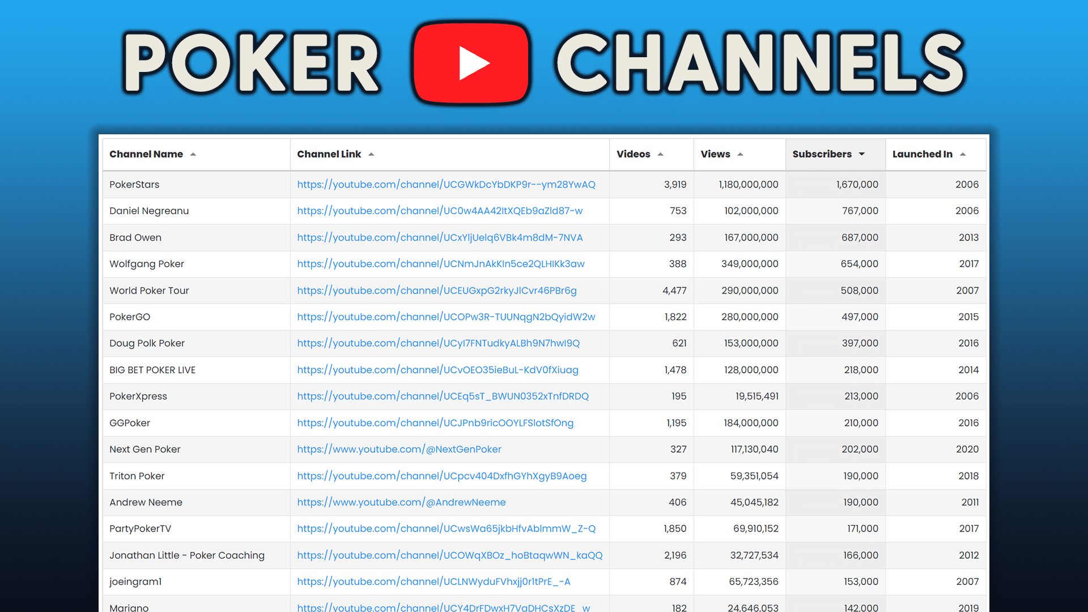The height and width of the screenshot is (612, 1088).
Task: Toggle descending sort on the Subscribers column
Action: pos(862,154)
